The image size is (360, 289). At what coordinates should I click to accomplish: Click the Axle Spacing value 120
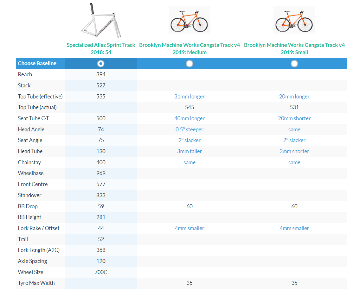[x=101, y=261]
